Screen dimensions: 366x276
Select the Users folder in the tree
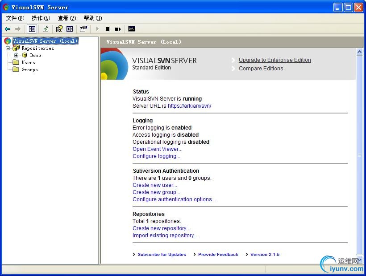click(28, 62)
